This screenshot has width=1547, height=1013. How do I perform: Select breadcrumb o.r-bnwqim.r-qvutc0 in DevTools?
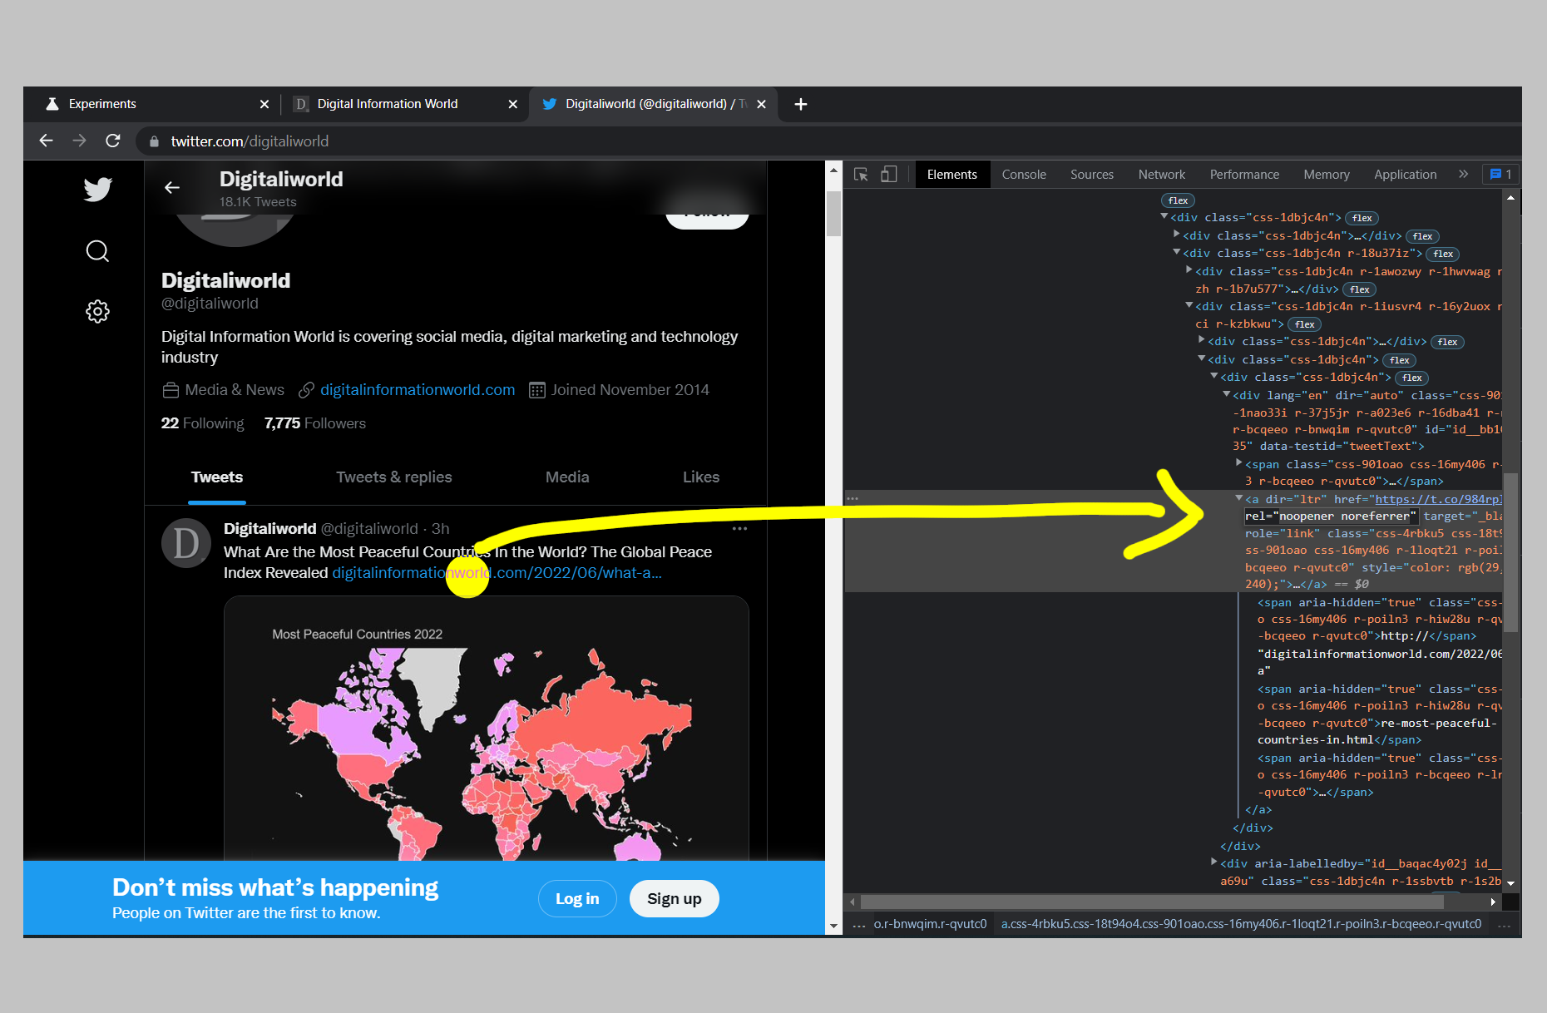(930, 924)
